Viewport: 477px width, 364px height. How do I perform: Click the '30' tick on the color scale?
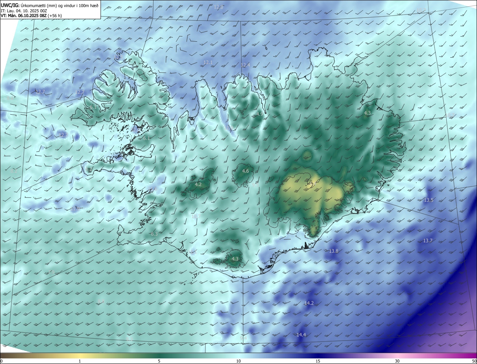tap(397, 361)
